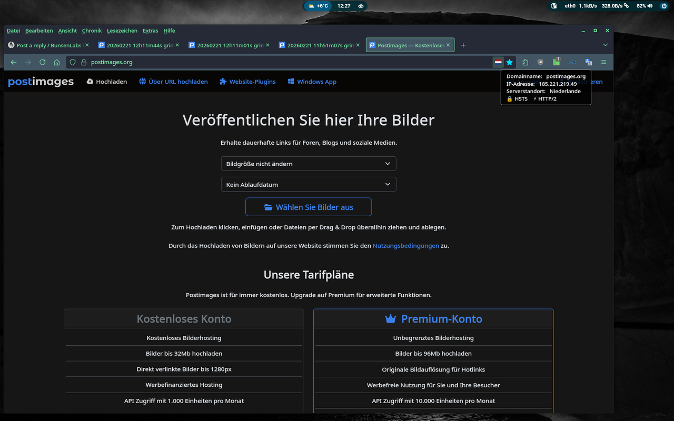Click IP-Adresse 185.221.219.49 in the popup
This screenshot has width=674, height=421.
coord(542,84)
